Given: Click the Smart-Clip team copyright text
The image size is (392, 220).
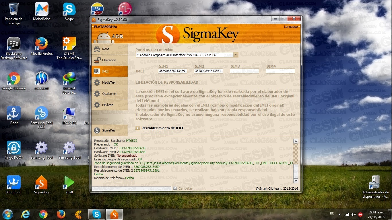Looking at the screenshot, I should point(277,188).
